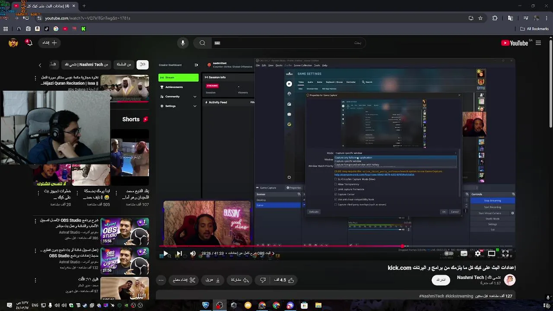This screenshot has height=311, width=553.
Task: Mute the YouTube player volume
Action: point(193,254)
